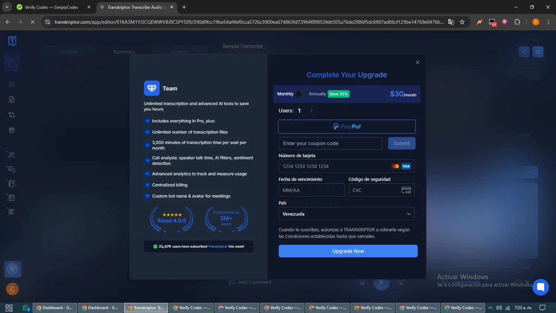
Task: Click the address bar URL
Action: coord(249,22)
